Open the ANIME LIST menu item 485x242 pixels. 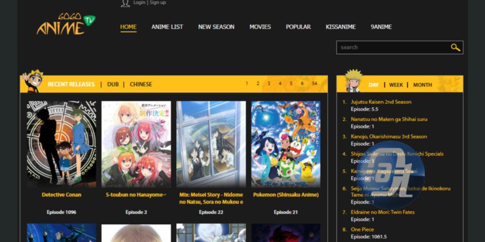167,27
